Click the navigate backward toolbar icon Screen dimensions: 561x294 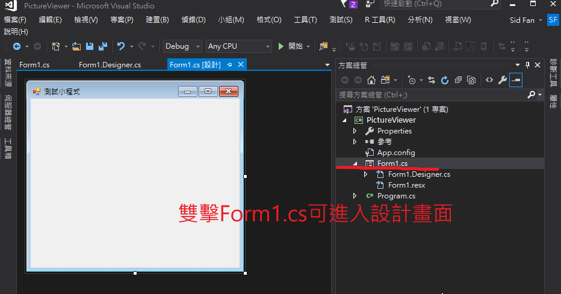pos(17,46)
